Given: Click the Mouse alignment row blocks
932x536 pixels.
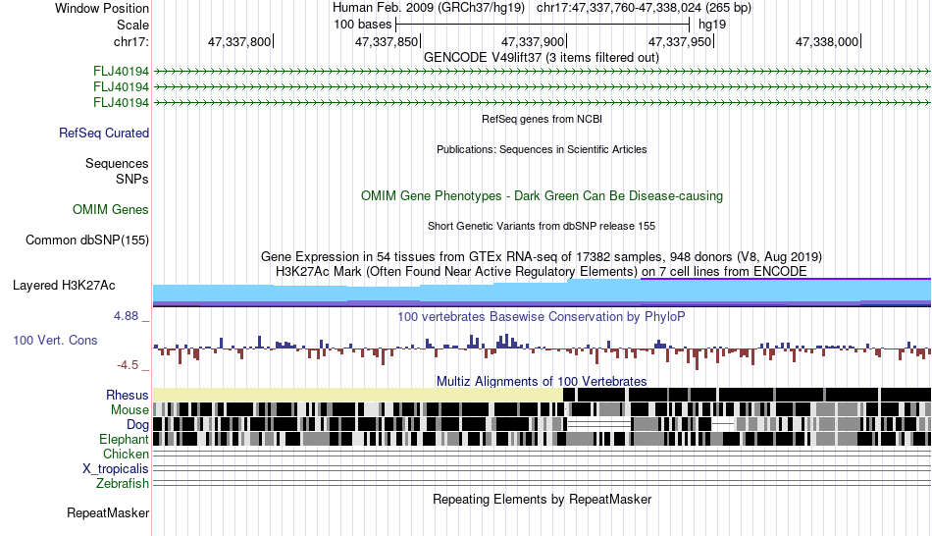Looking at the screenshot, I should pos(542,409).
